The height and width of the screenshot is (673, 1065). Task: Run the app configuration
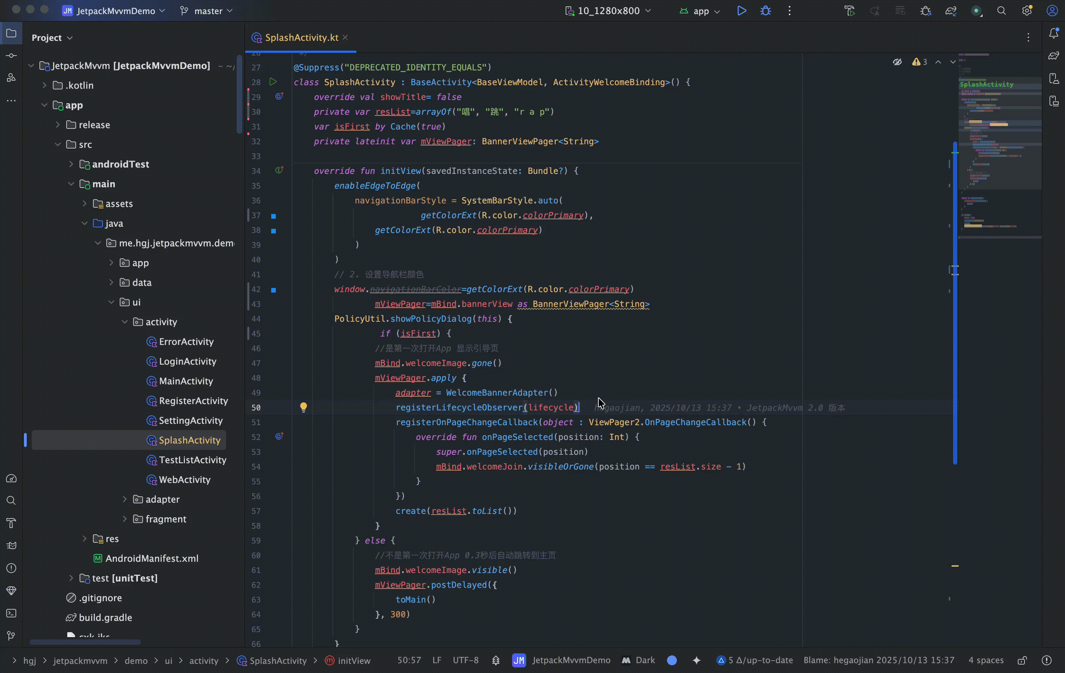[742, 11]
